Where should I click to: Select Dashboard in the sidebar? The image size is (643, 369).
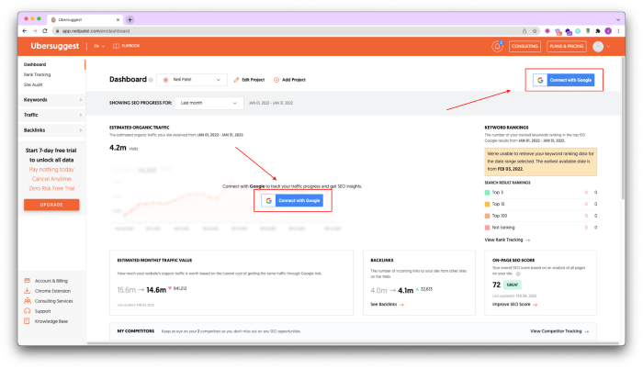(35, 64)
